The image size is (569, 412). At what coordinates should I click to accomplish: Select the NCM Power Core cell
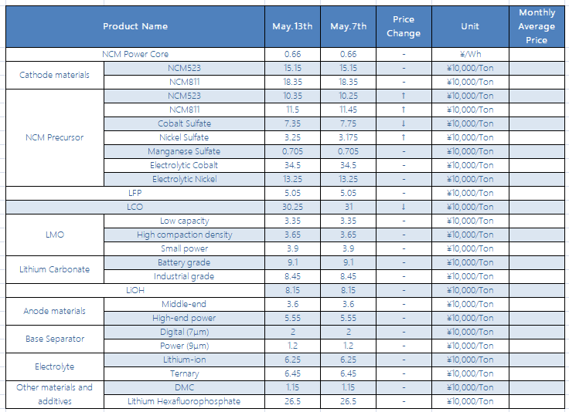(135, 54)
